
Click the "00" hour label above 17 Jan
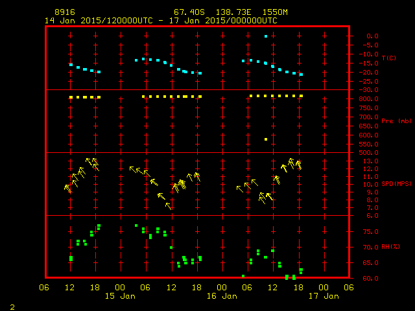[324, 288]
